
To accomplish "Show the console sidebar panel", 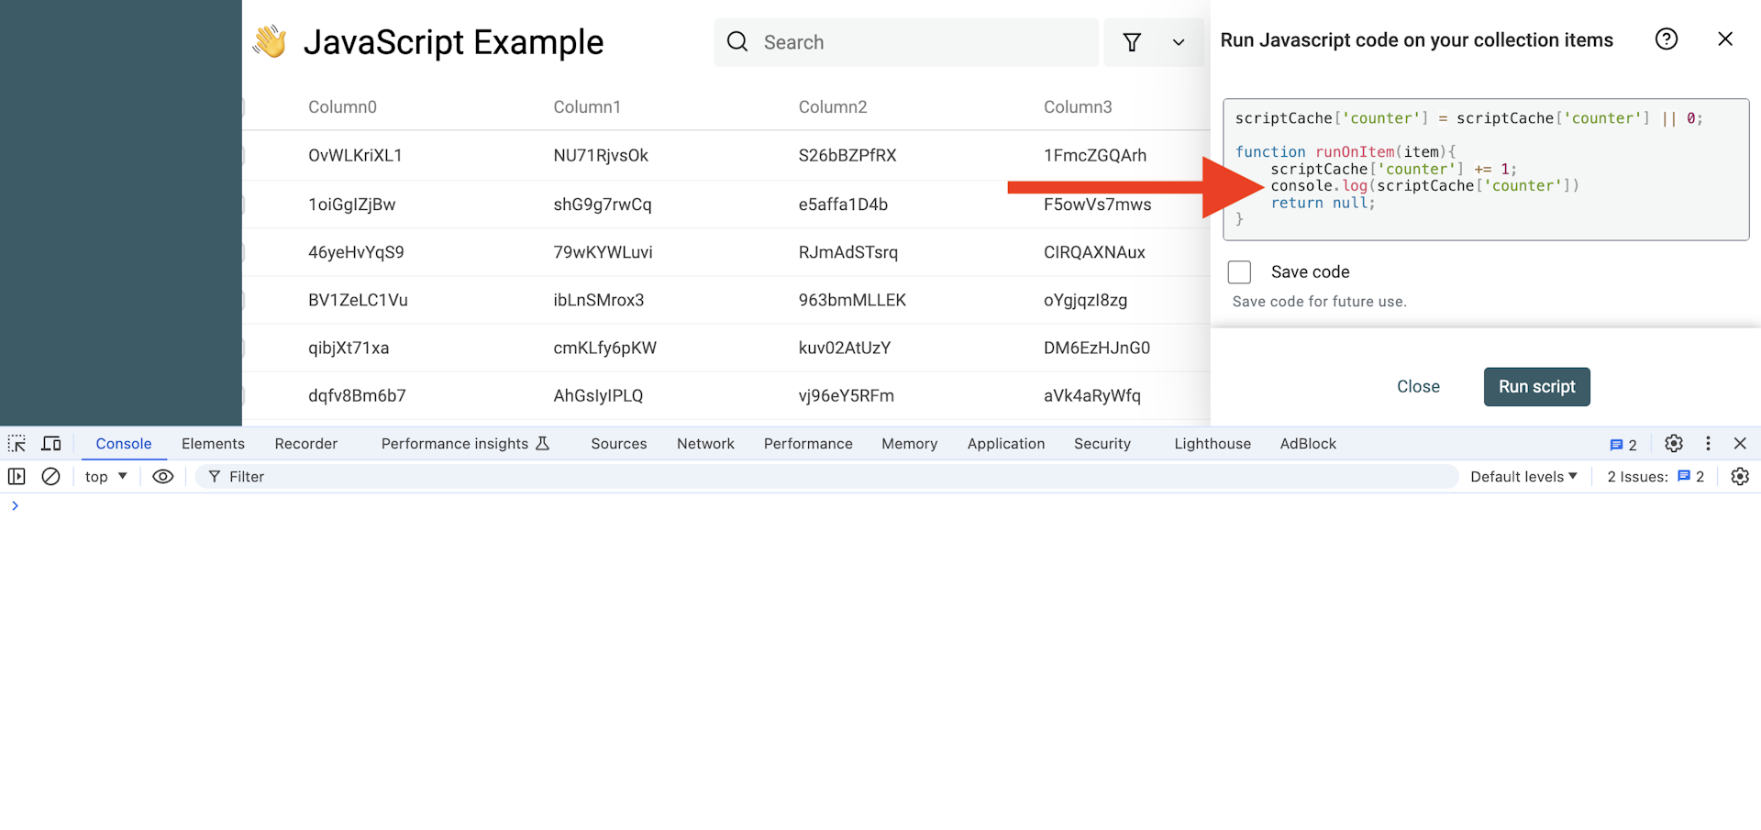I will (x=17, y=477).
